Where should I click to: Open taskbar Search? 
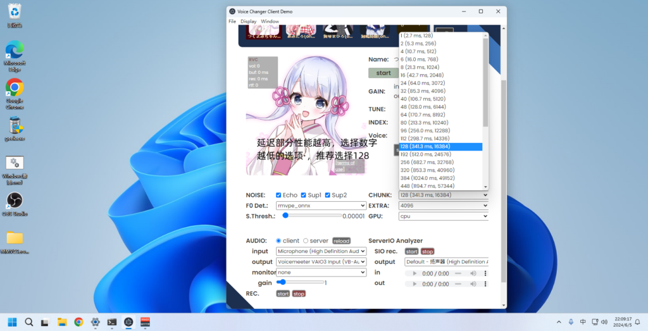[29, 322]
